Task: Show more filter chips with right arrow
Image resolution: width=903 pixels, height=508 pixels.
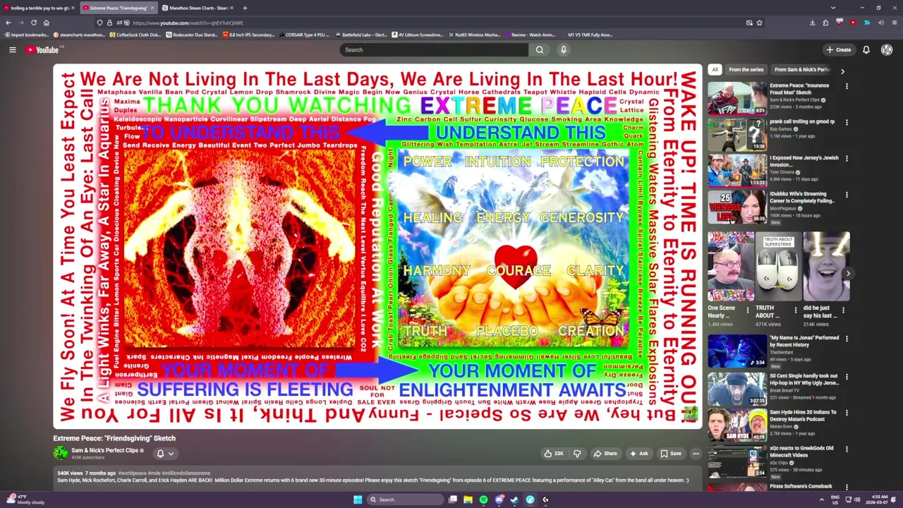Action: coord(842,71)
